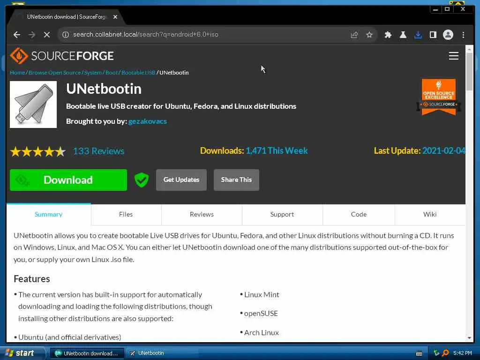Open 133 Reviews link
Screen dimensions: 480x360
98,151
